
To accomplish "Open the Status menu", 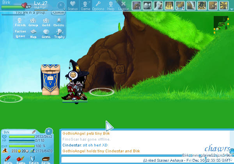I will (73, 5).
